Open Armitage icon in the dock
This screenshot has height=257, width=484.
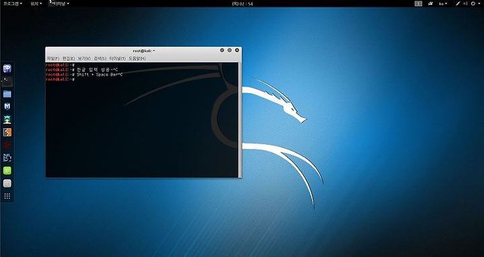tap(7, 119)
